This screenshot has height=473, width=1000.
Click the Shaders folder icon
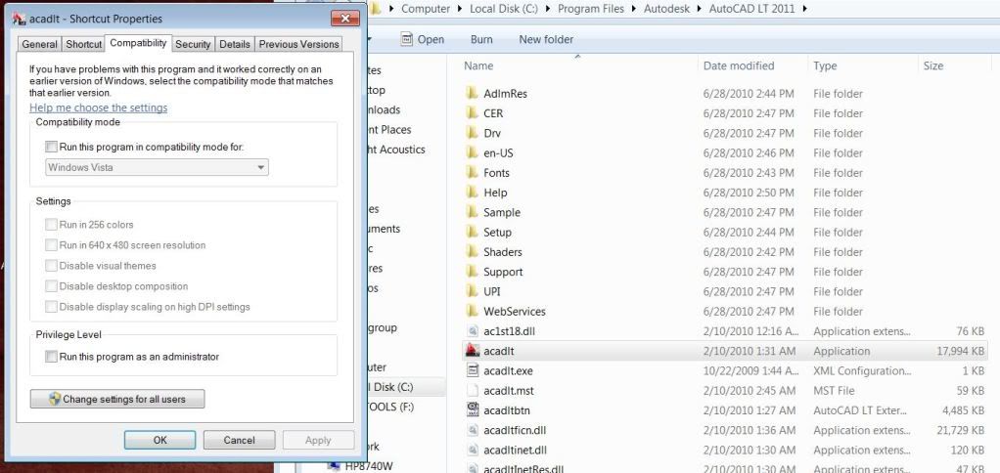472,251
